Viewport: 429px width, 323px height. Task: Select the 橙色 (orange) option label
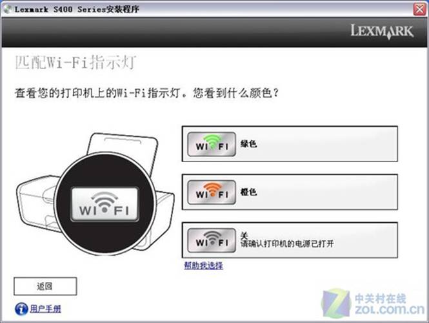(x=249, y=192)
